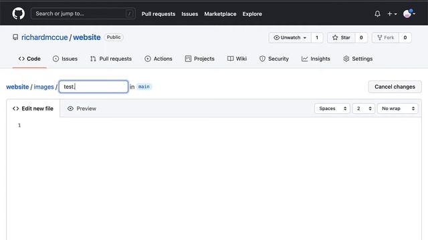Select the Pull requests repository tab
This screenshot has height=240, width=428.
[111, 59]
